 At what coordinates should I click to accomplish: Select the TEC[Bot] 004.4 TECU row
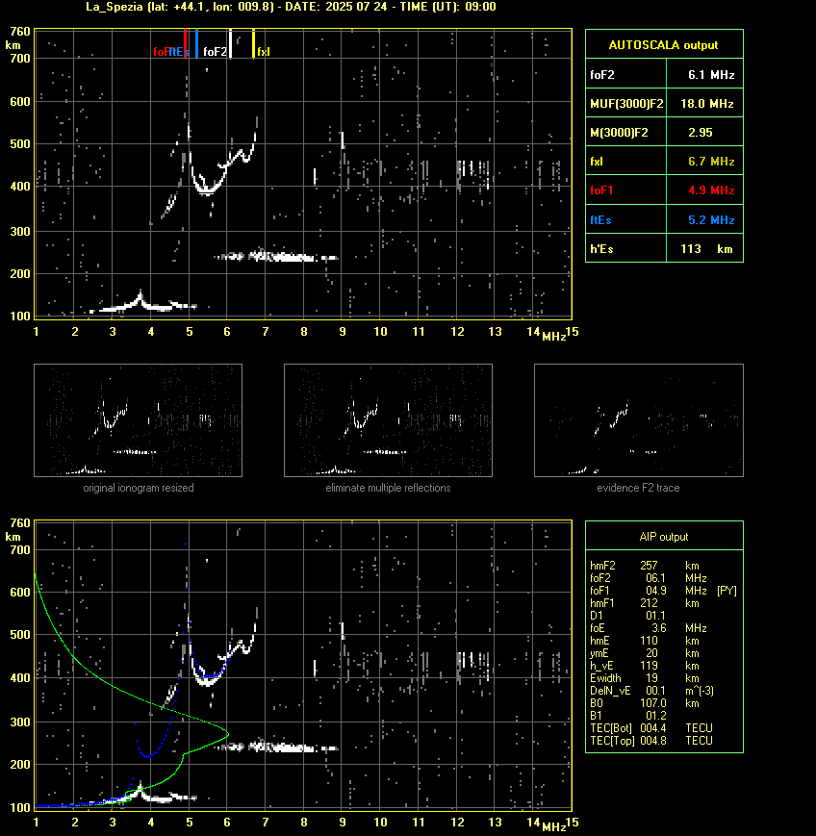(x=651, y=727)
